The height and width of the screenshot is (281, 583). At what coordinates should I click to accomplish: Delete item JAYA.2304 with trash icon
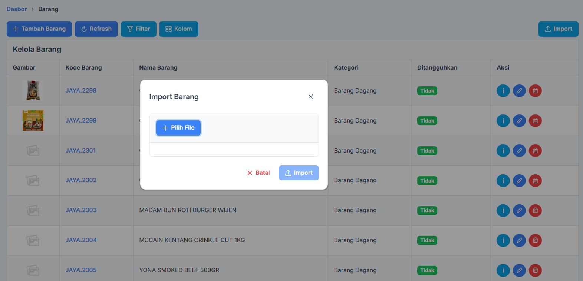(535, 240)
